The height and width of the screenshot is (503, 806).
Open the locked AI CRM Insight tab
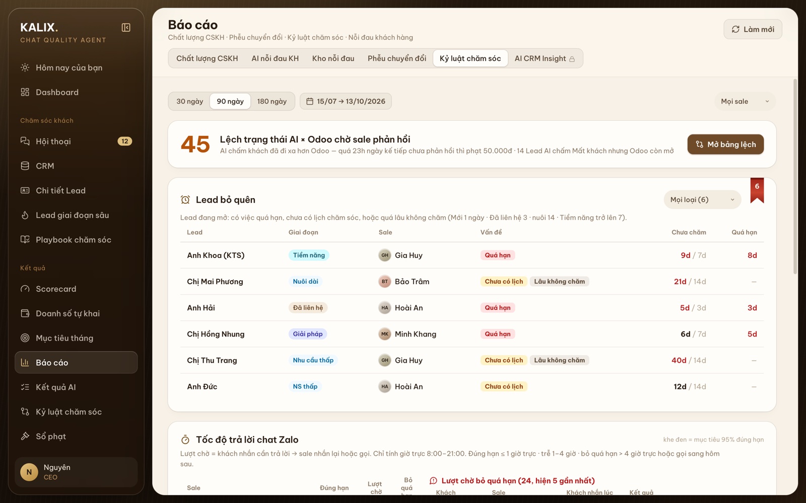tap(545, 58)
